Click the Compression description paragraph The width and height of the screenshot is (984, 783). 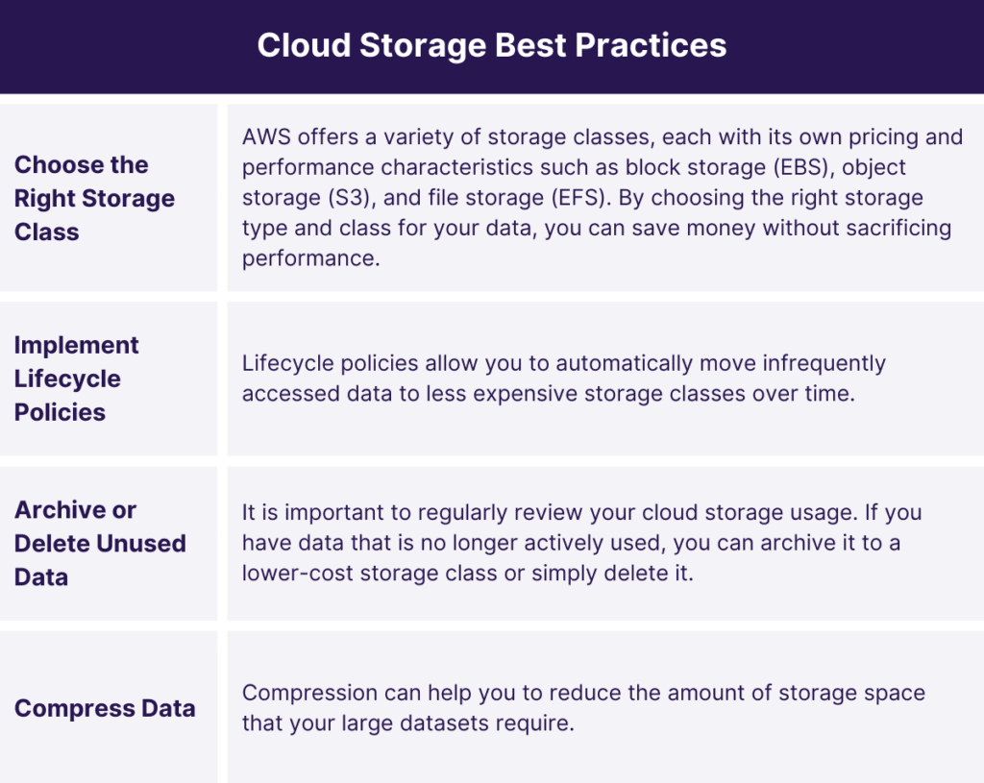point(583,708)
